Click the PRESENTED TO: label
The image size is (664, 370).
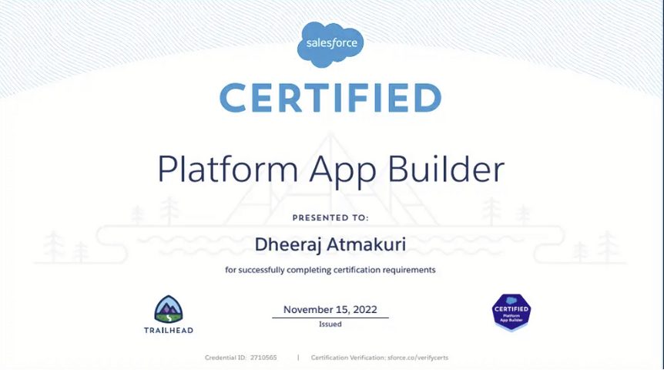tap(330, 218)
